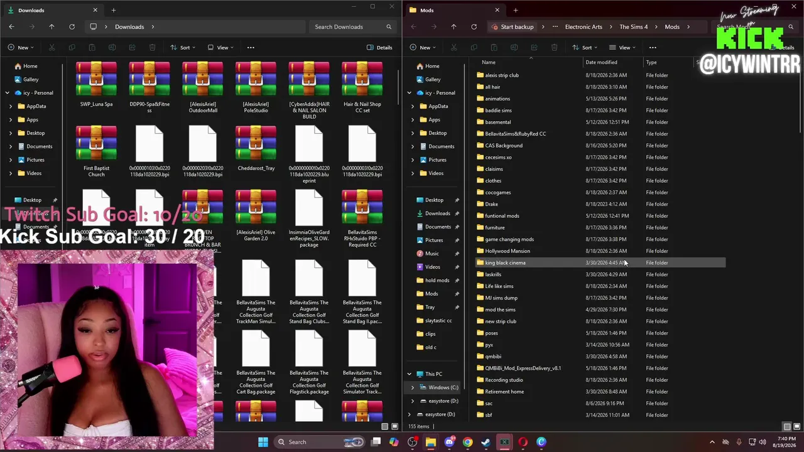Screen dimensions: 804x452
Task: Open See more options in Mods toolbar
Action: coord(653,48)
